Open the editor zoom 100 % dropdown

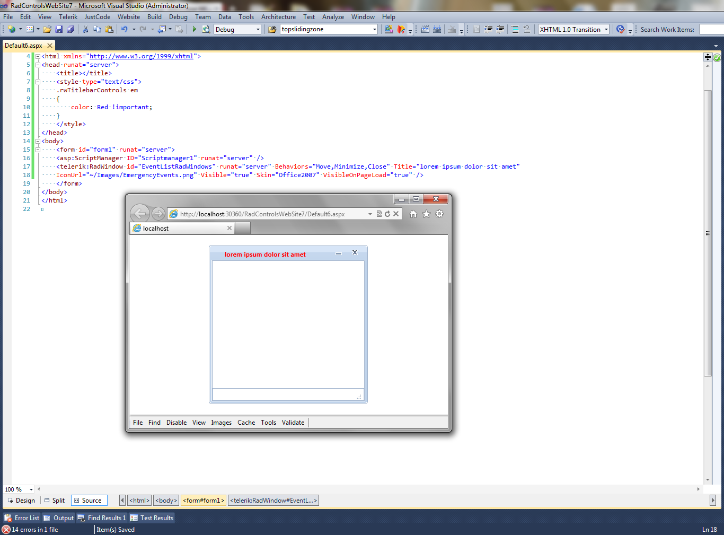(31, 489)
